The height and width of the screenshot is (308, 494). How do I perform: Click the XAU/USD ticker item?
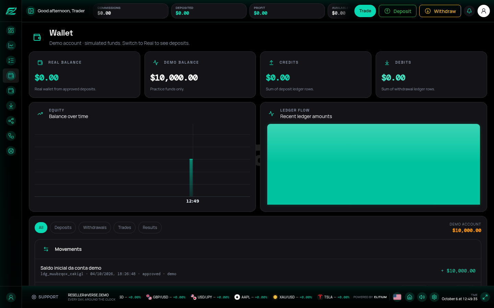(x=292, y=297)
